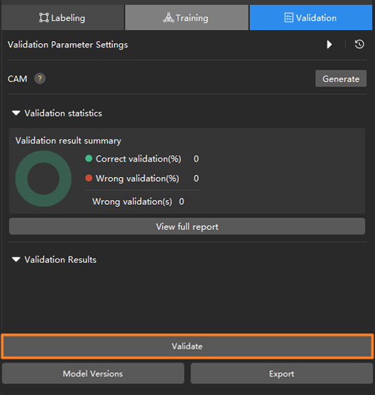Click the Export button
Viewport: 375px width, 395px height.
(x=282, y=373)
